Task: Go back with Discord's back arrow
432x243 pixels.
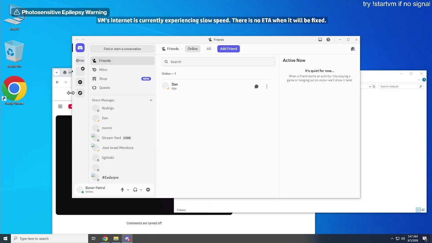Action: click(x=77, y=39)
